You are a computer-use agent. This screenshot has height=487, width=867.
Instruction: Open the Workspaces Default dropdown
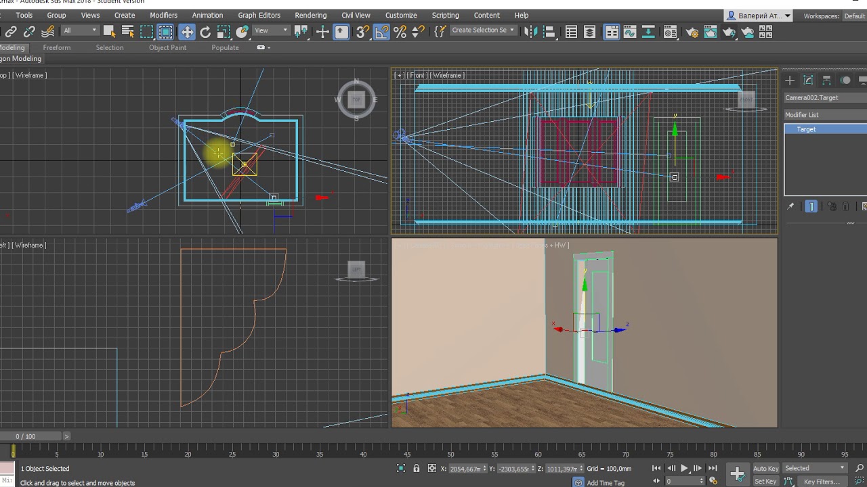(x=854, y=16)
